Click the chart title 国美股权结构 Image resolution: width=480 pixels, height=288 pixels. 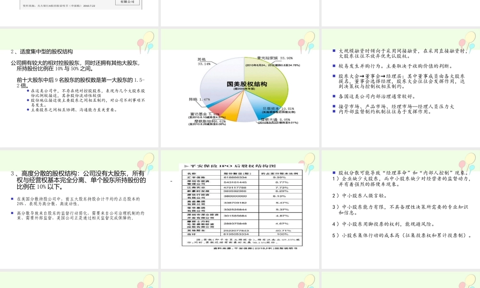[x=247, y=83]
